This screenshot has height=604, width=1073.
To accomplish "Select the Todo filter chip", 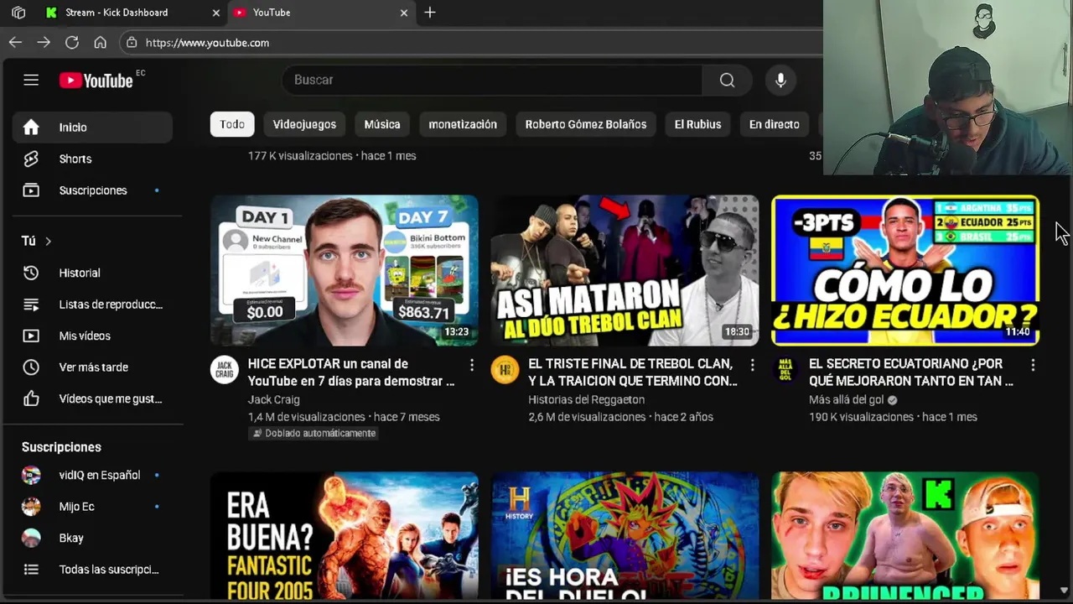I will 232,124.
